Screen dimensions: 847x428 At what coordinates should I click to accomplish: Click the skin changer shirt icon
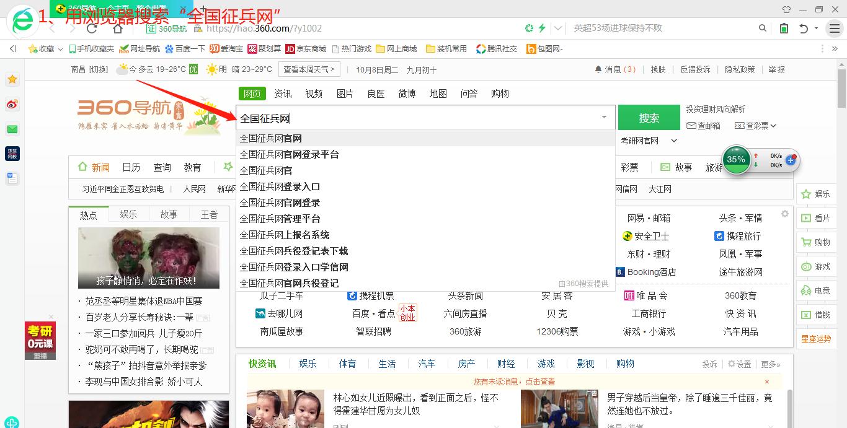pos(787,9)
